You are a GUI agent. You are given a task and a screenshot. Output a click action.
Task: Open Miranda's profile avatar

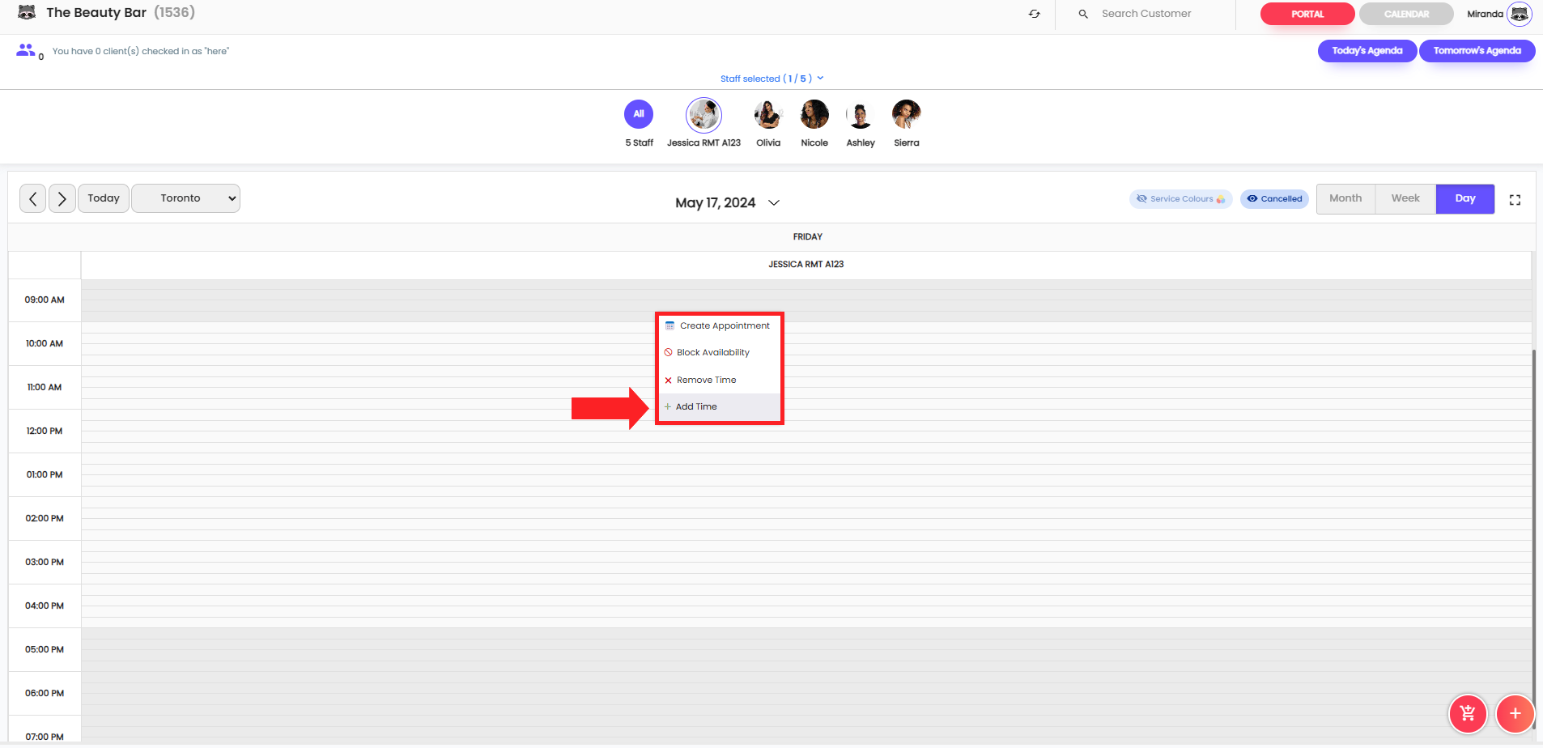point(1520,14)
